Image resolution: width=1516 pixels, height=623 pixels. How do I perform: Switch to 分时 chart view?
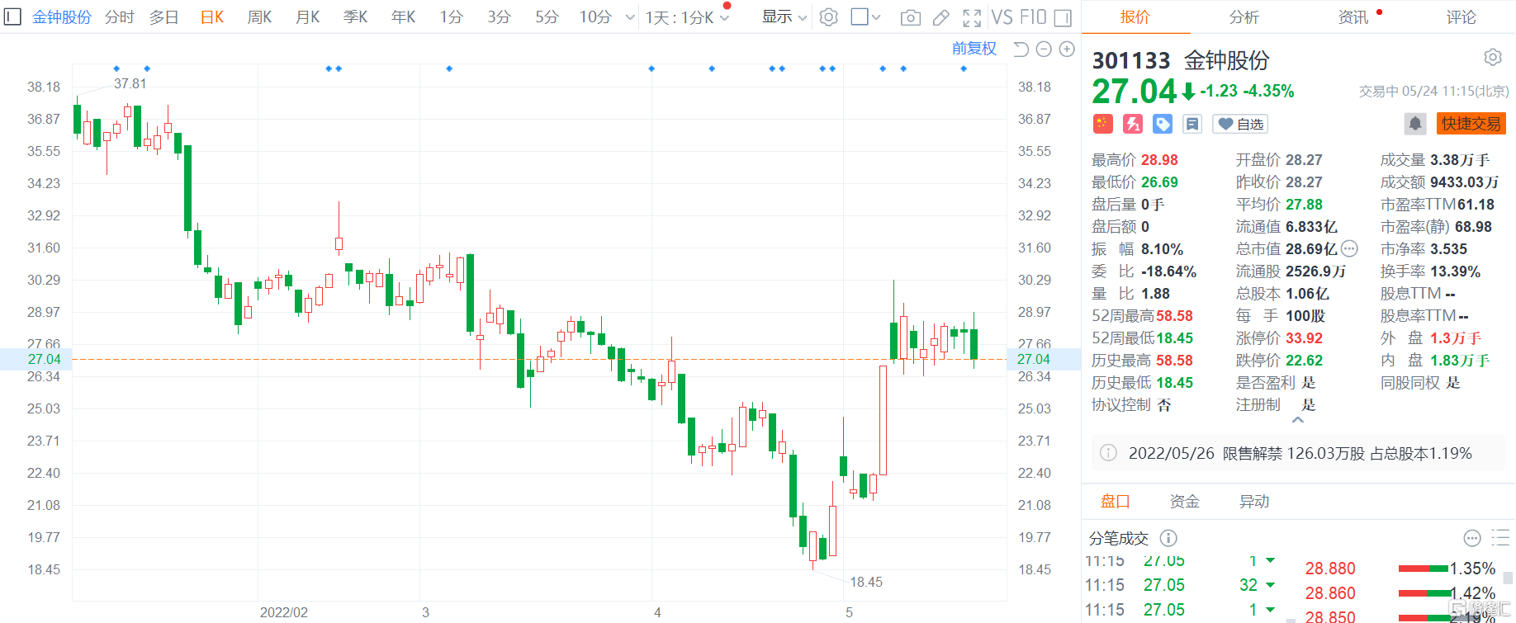point(120,17)
